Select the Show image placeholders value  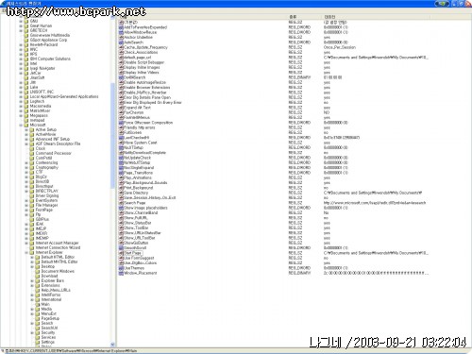[145, 208]
